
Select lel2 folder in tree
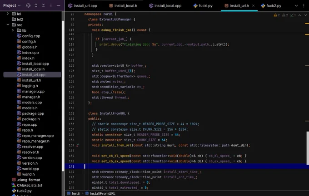click(18, 20)
